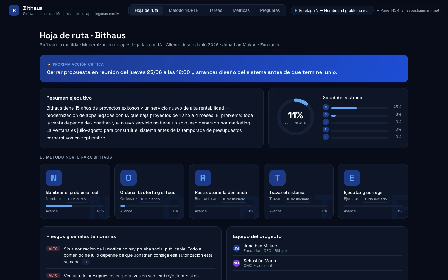Click the 'Fundador · CEO · Bithaus' text
The height and width of the screenshot is (280, 448).
(x=265, y=251)
